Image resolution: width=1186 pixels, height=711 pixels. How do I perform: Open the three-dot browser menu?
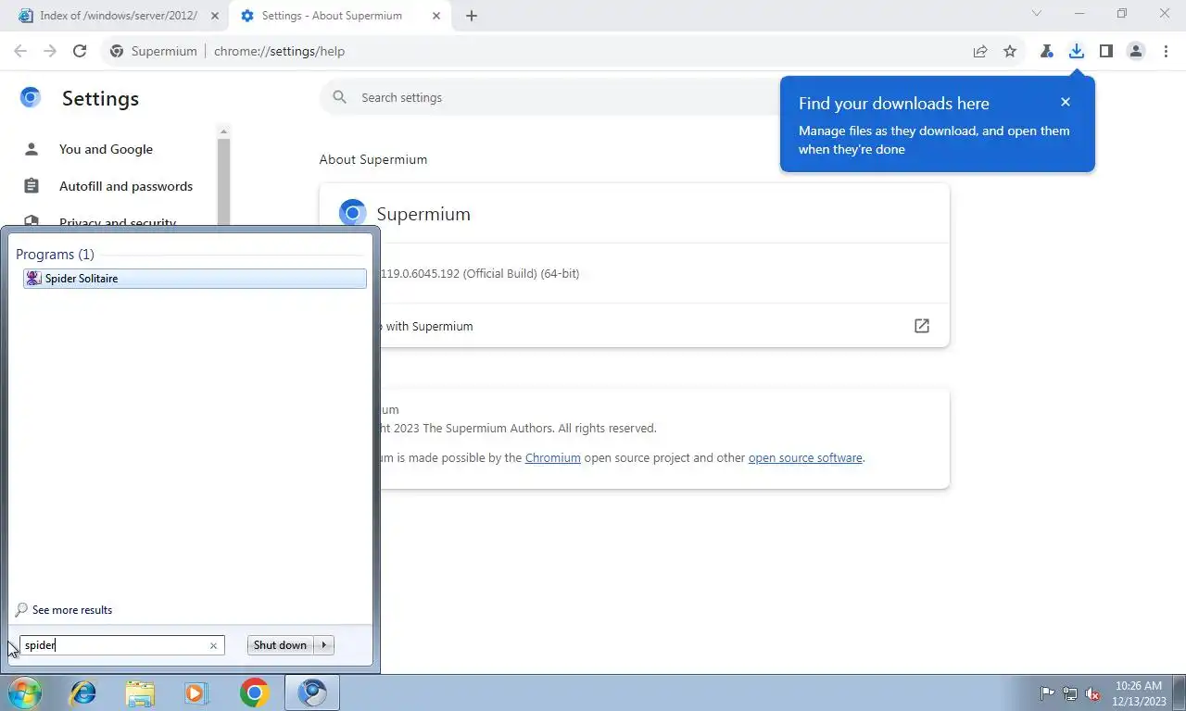(1166, 51)
